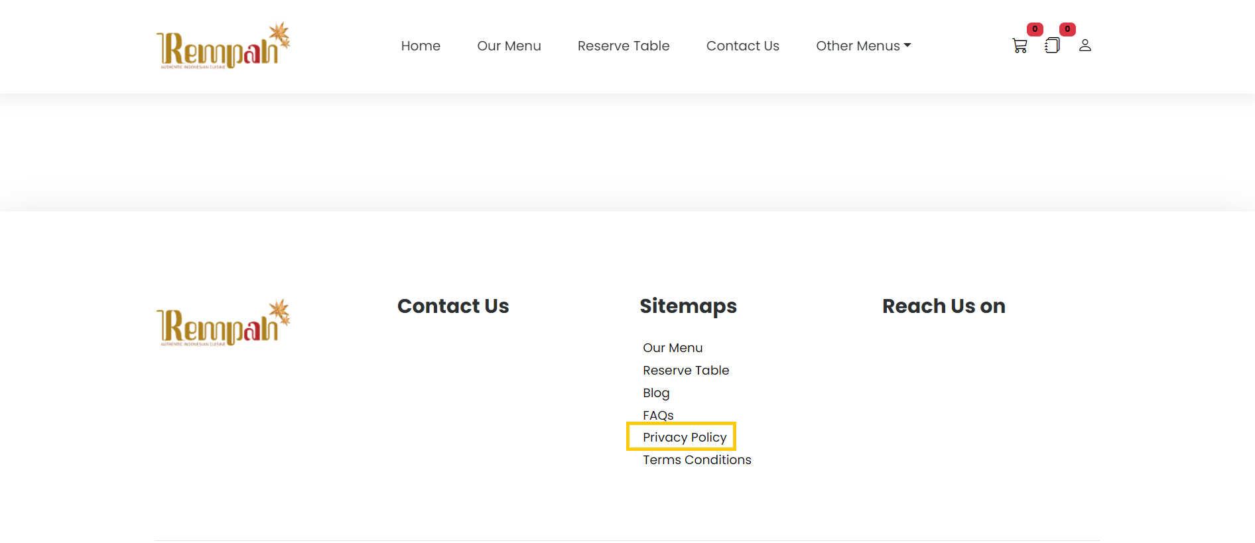Select Reserve Table in the header navigation
The image size is (1255, 543).
pyautogui.click(x=623, y=46)
